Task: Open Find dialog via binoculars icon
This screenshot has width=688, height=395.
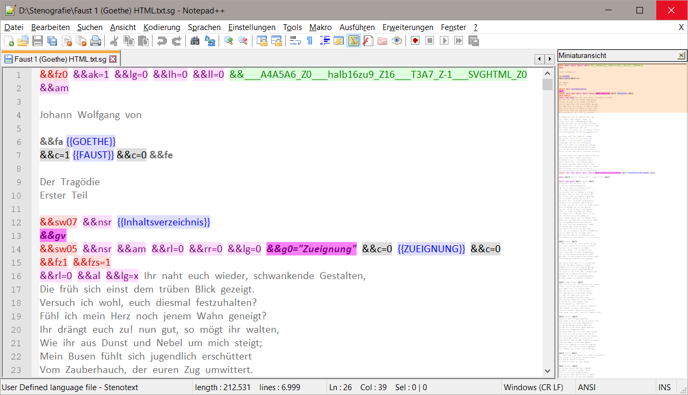Action: [195, 41]
